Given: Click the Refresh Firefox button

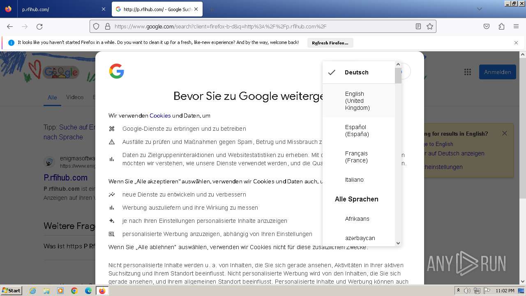Looking at the screenshot, I should click(330, 43).
